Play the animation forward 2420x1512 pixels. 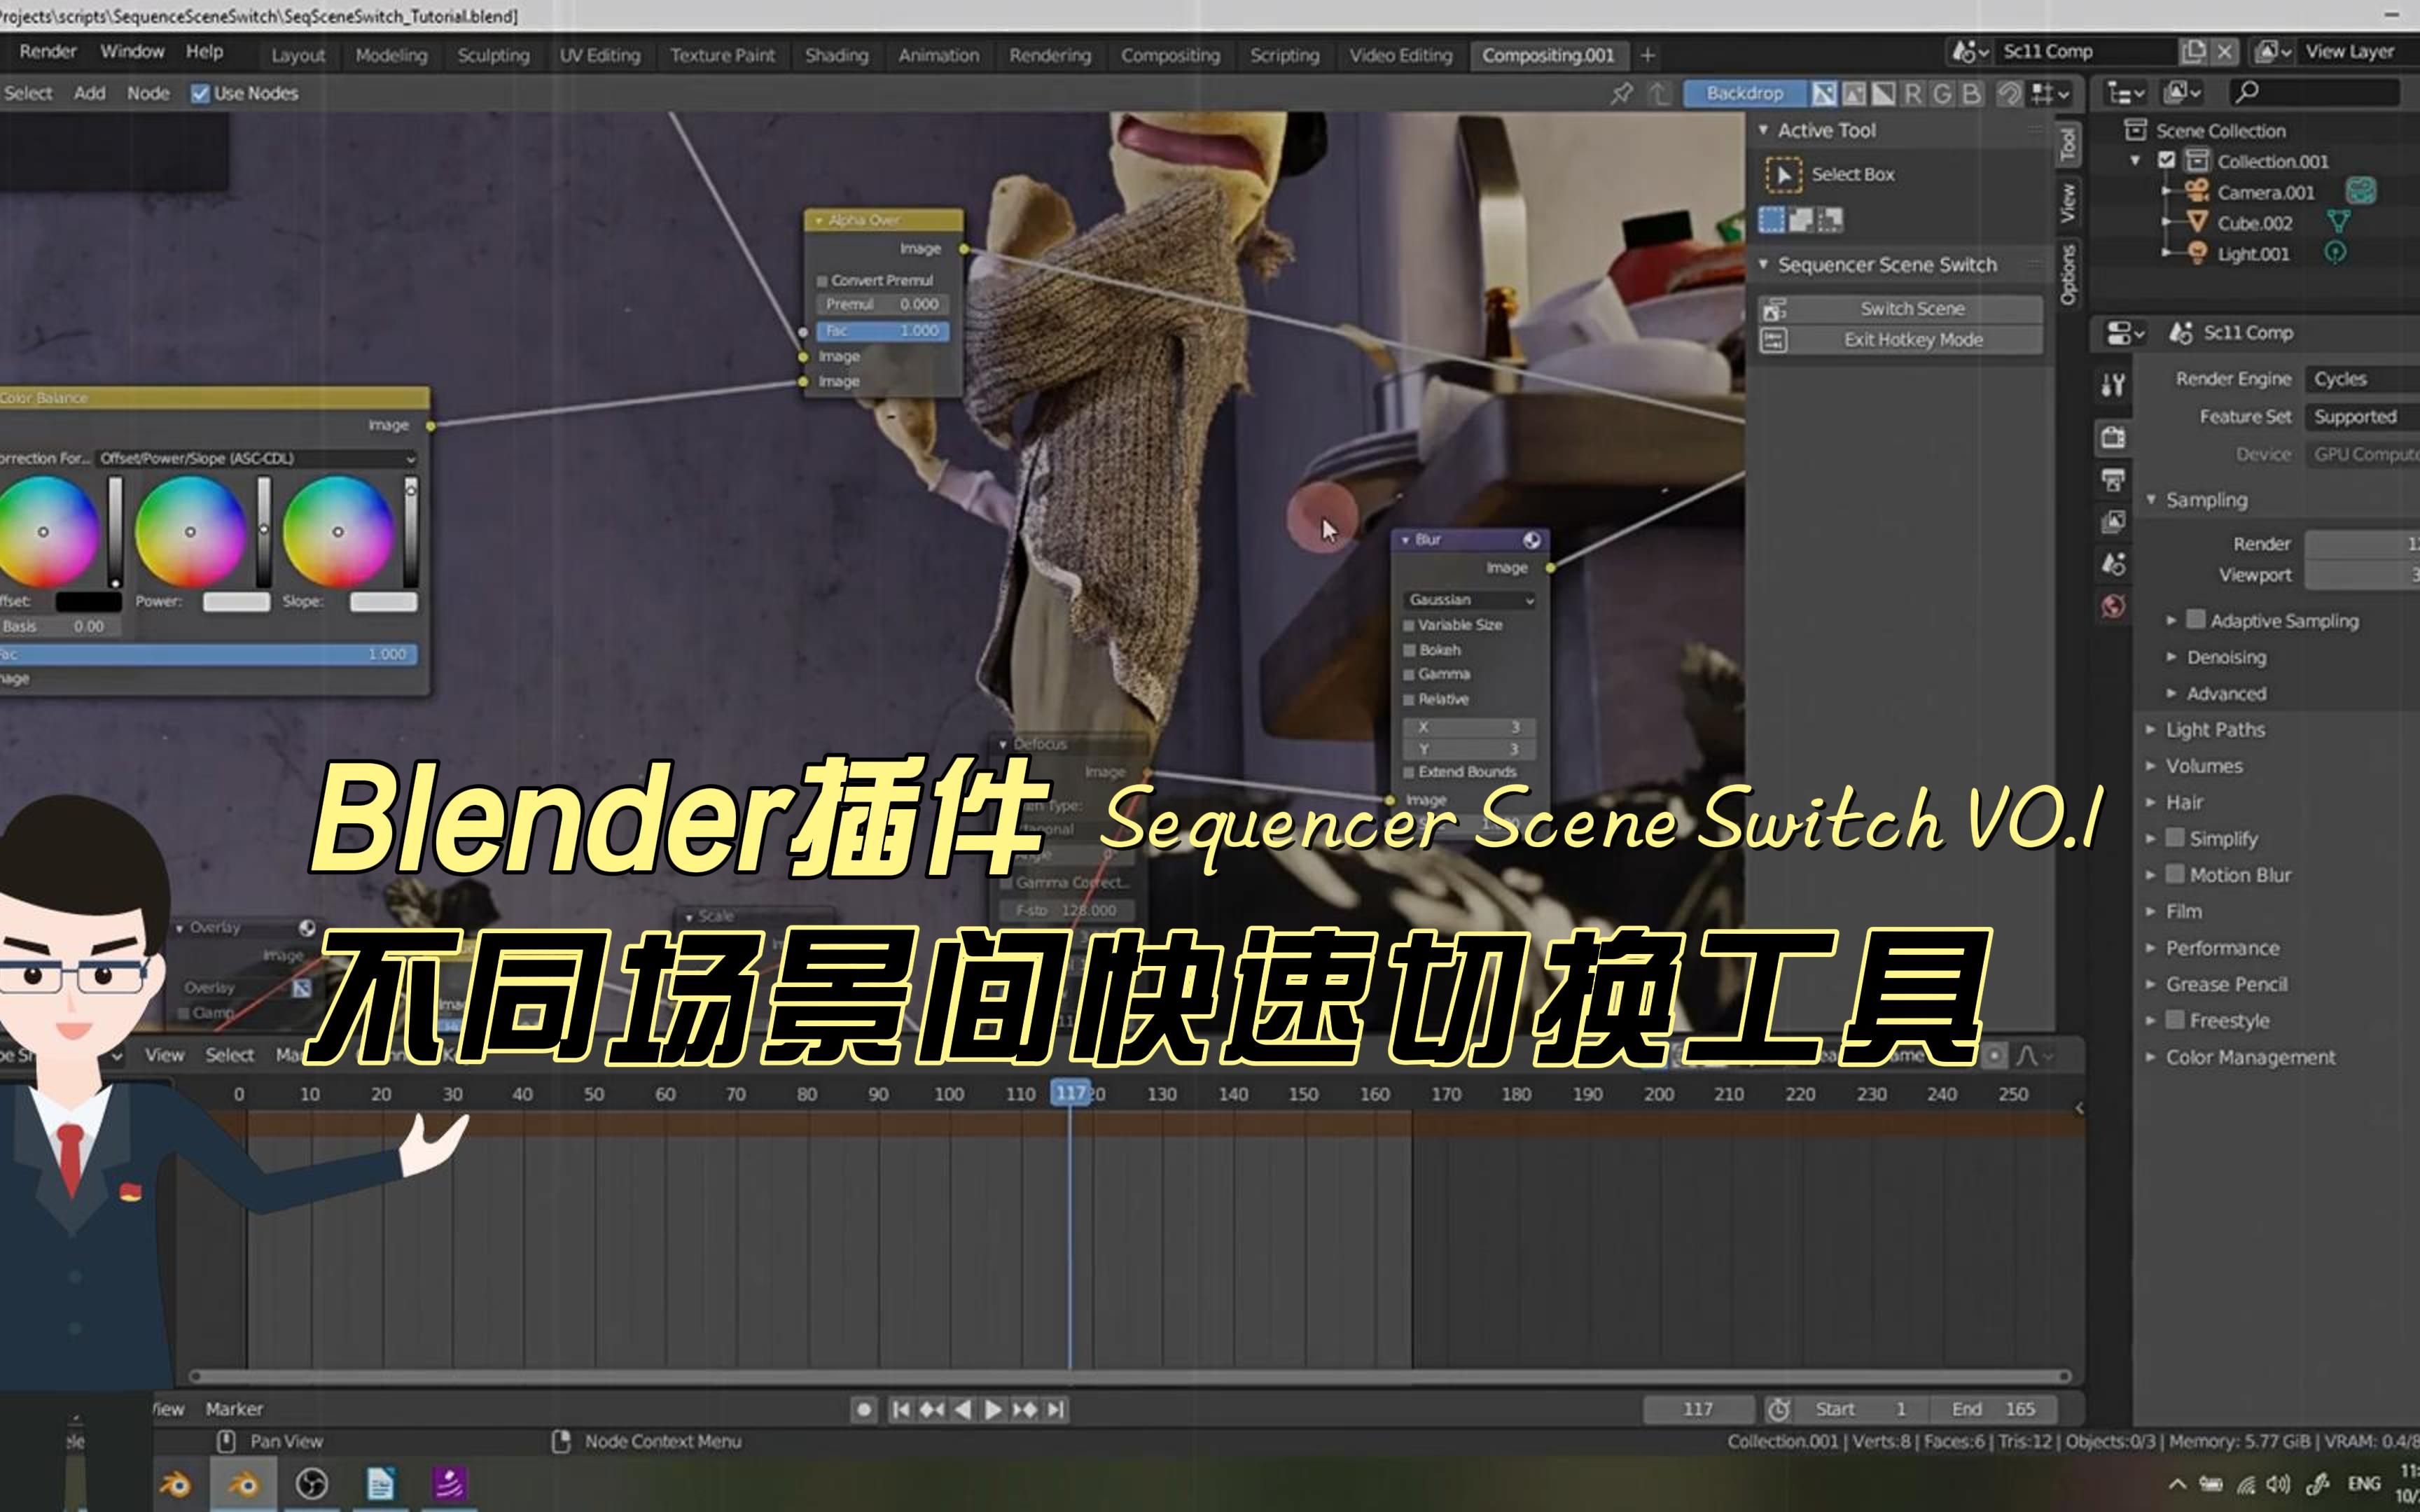(x=993, y=1409)
